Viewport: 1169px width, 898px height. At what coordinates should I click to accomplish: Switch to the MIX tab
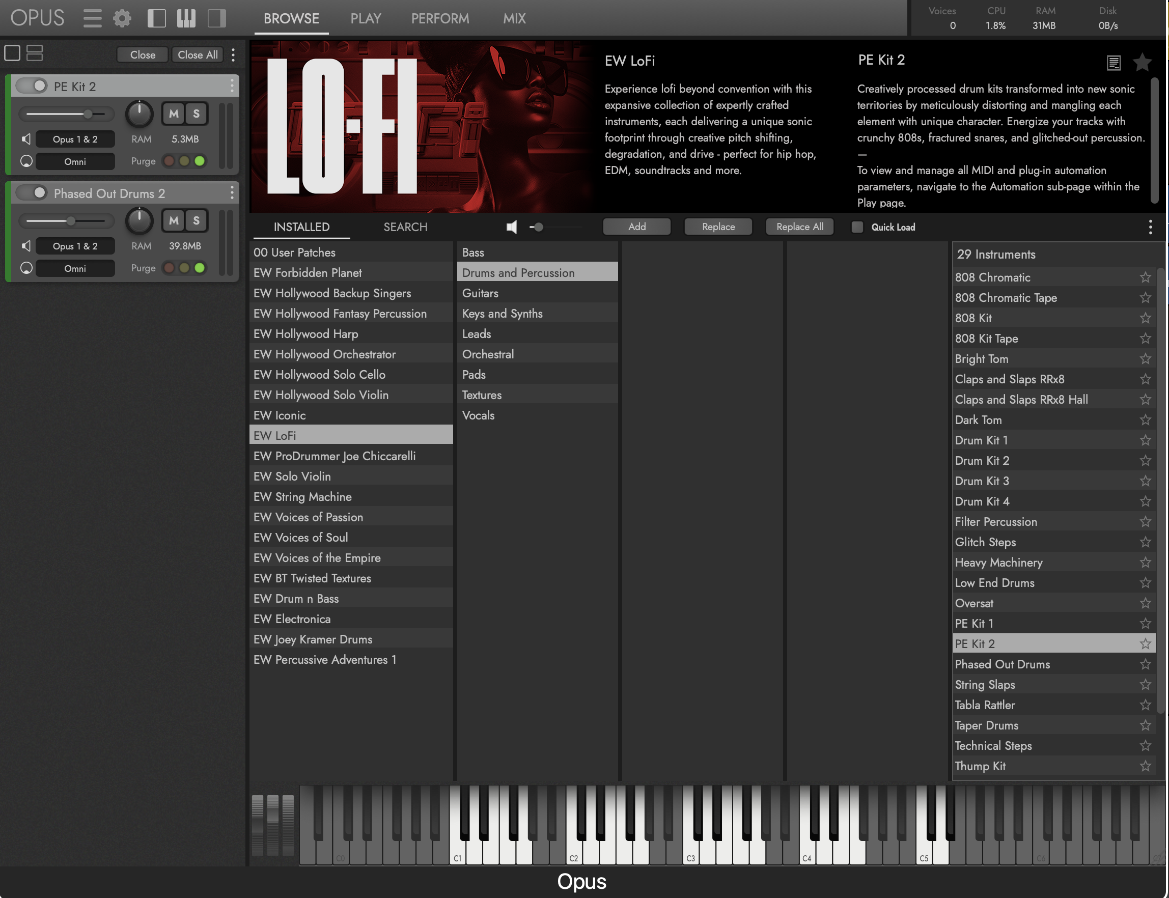point(514,19)
